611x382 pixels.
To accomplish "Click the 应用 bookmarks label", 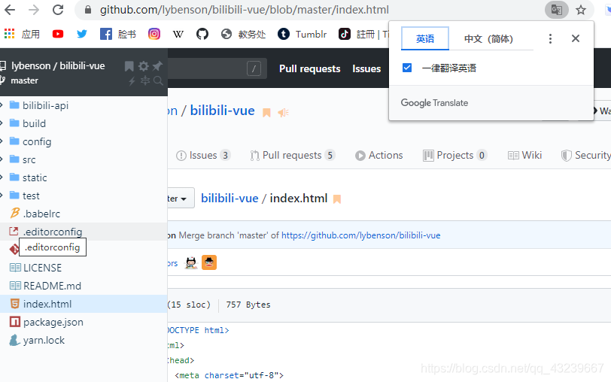I will coord(30,35).
